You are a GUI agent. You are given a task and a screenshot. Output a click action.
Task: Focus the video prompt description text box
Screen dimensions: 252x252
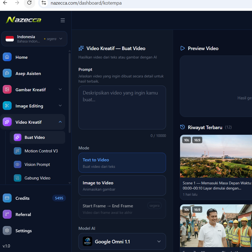pos(122,107)
